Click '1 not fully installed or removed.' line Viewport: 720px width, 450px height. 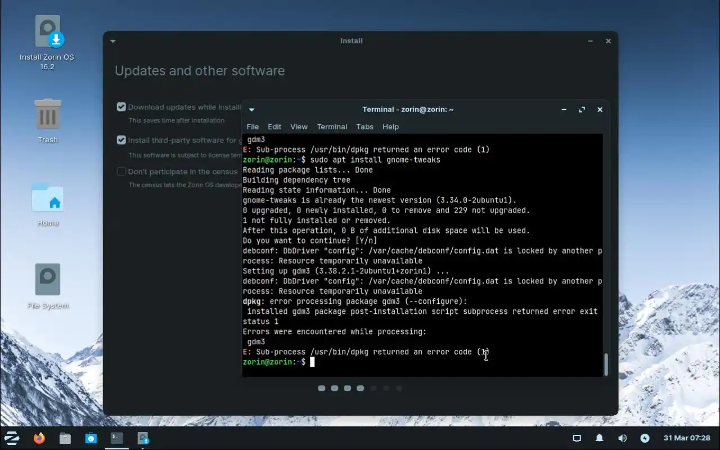316,220
